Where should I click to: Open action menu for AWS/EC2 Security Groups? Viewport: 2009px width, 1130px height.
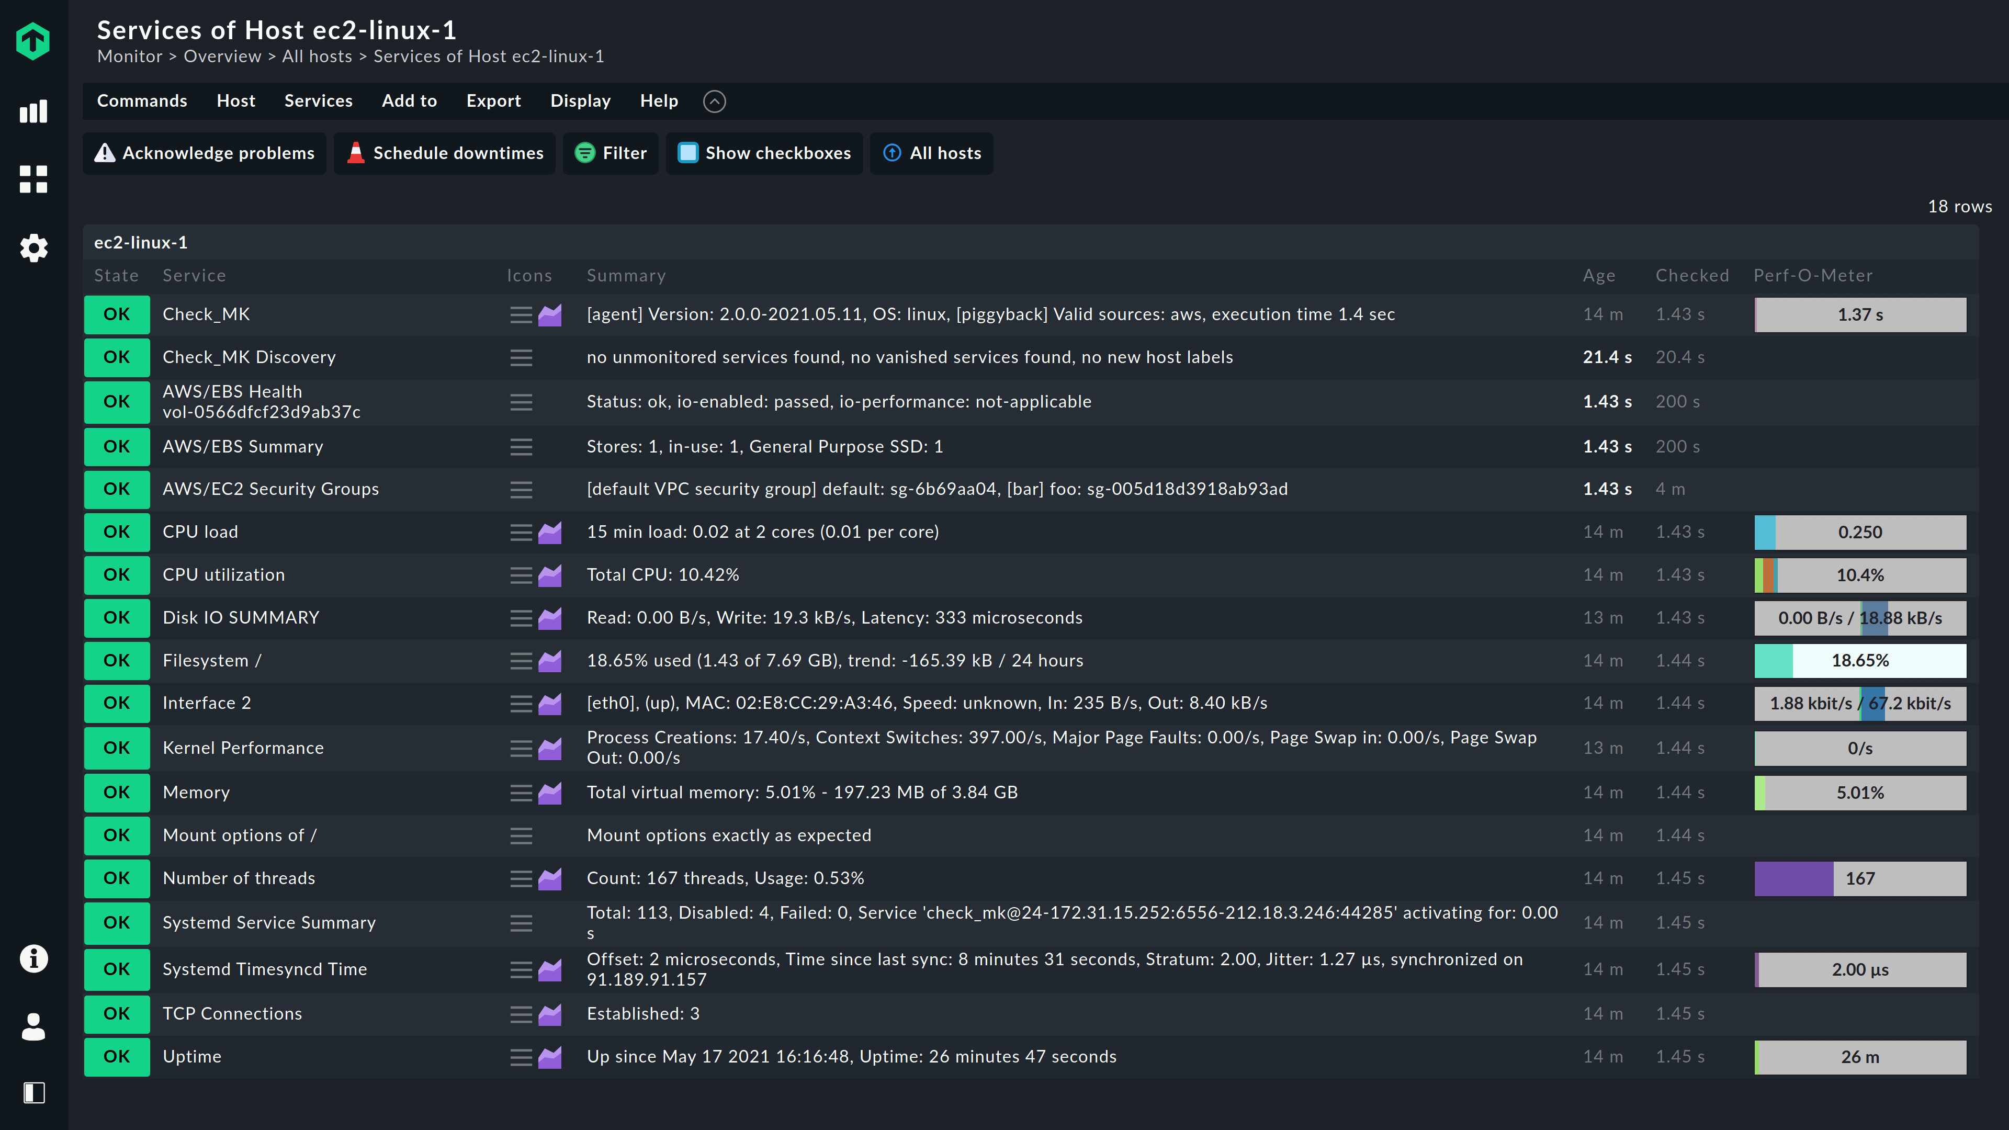[x=521, y=490]
